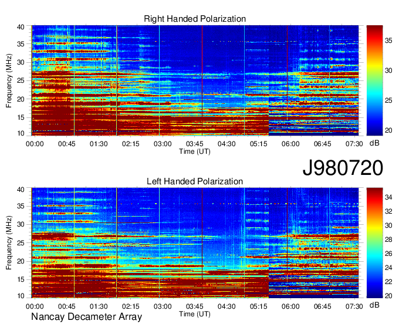Click the Nancay Decameter Array caption
The height and width of the screenshot is (324, 399).
pyautogui.click(x=86, y=317)
